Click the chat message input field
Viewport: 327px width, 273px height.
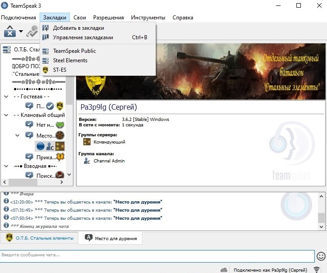[157, 255]
